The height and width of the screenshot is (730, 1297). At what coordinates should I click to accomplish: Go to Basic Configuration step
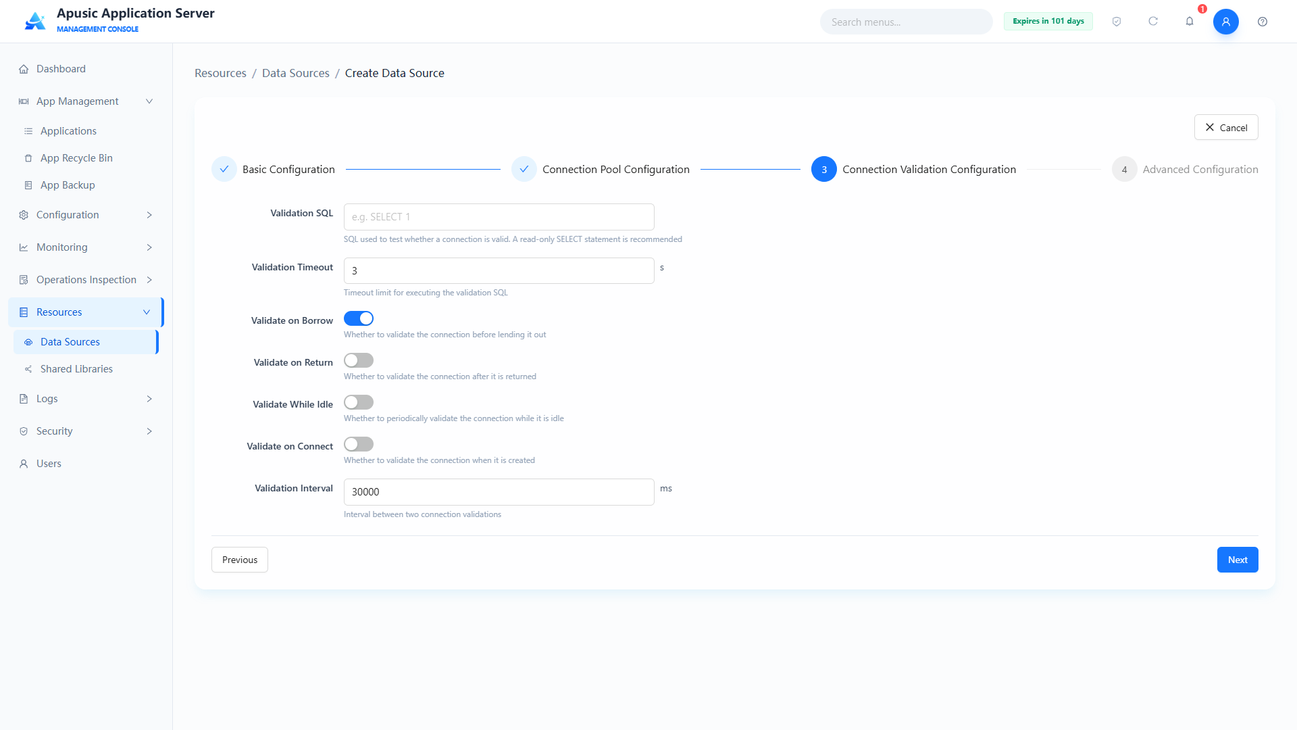click(x=274, y=169)
